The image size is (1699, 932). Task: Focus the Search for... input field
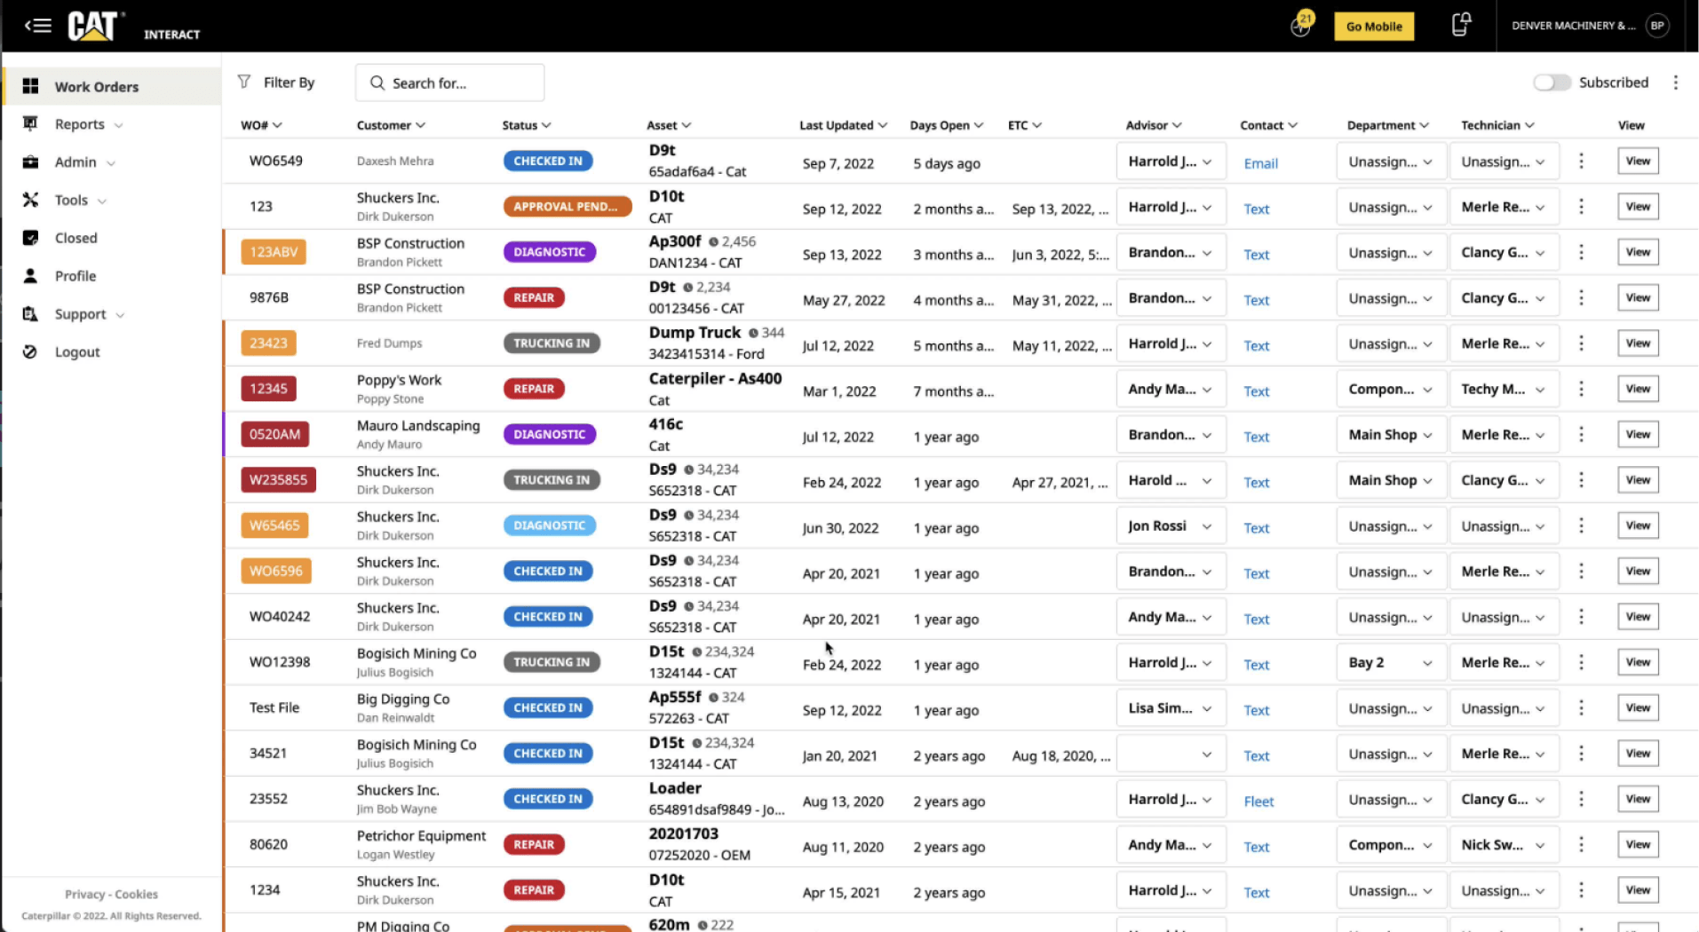click(449, 83)
